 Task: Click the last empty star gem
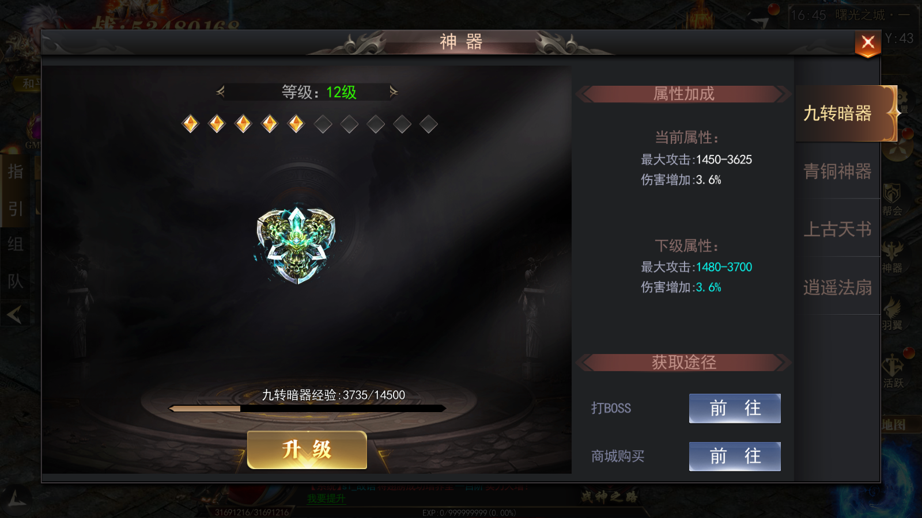click(x=429, y=124)
